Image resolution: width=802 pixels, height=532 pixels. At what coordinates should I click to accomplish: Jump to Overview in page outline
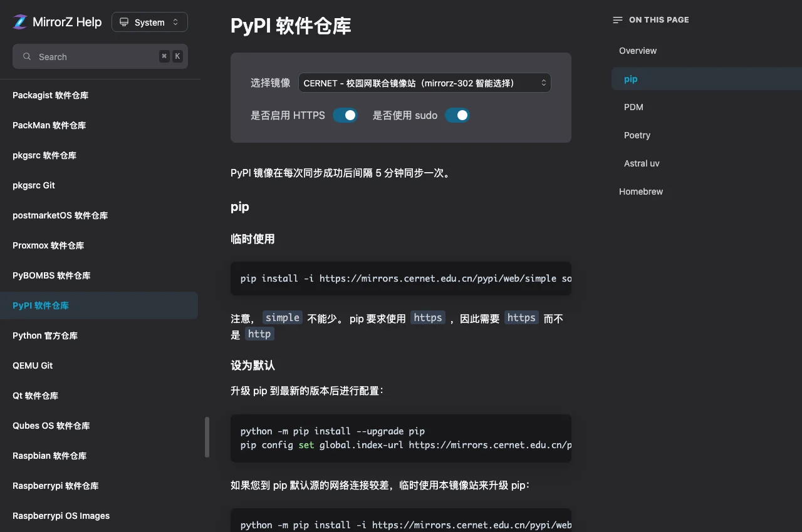[638, 51]
